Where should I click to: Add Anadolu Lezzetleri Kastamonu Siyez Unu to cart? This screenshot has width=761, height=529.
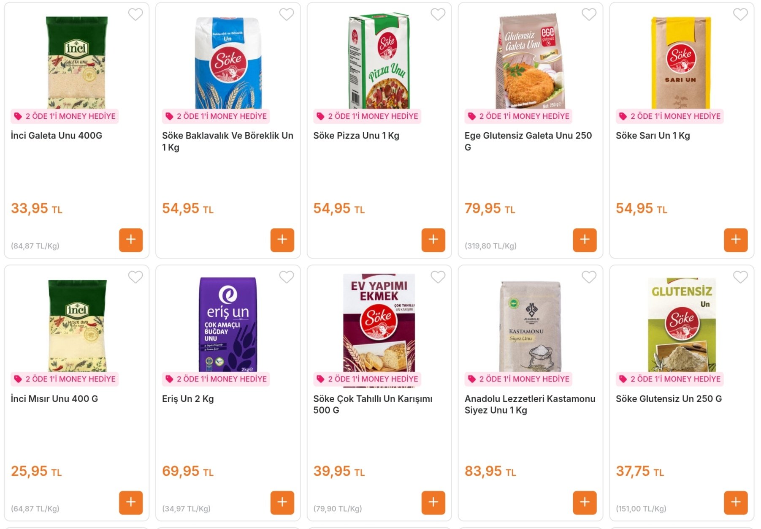click(585, 503)
